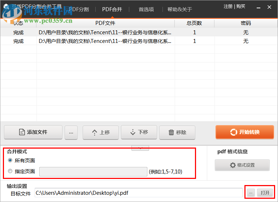Click the 无 password cell in first row
This screenshot has height=202, width=278.
click(x=246, y=32)
